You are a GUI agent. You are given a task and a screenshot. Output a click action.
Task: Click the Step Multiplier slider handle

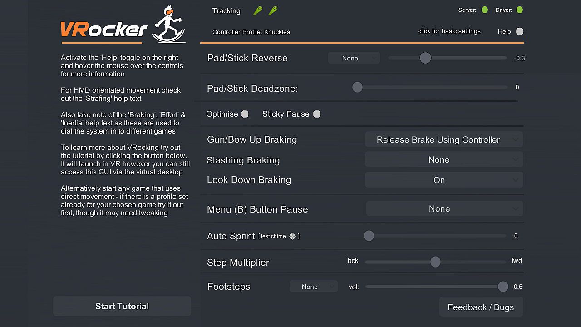point(435,262)
